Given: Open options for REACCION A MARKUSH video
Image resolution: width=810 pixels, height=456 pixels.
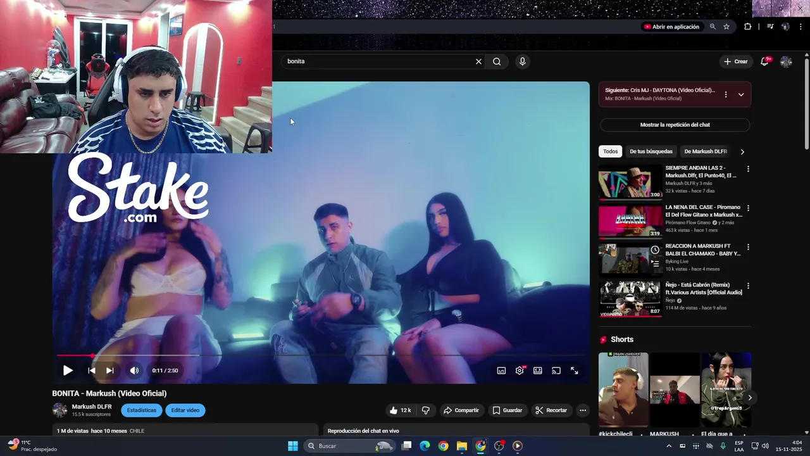Looking at the screenshot, I should 748,247.
